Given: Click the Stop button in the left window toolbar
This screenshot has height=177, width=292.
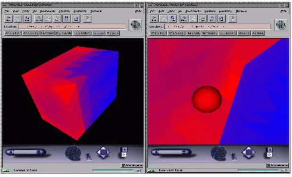Looking at the screenshot, I should click(87, 19).
